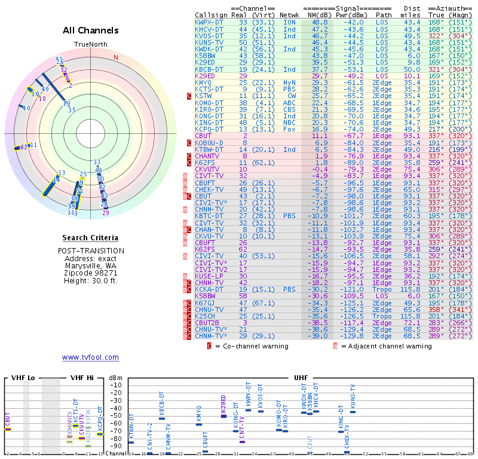
Task: Click the co-channel warning icon beside KO8OU-D
Action: (189, 143)
